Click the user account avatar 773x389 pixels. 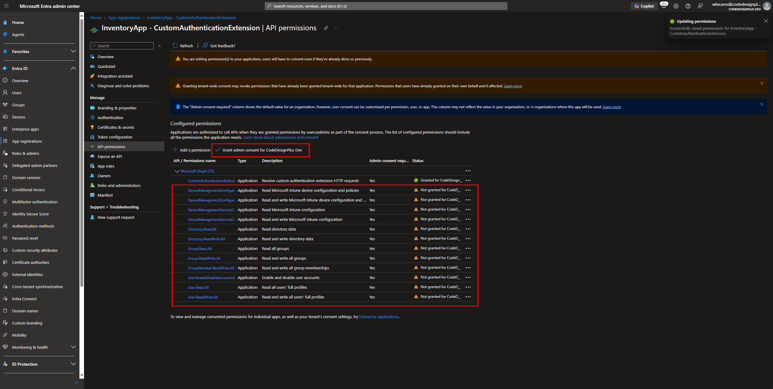point(767,6)
